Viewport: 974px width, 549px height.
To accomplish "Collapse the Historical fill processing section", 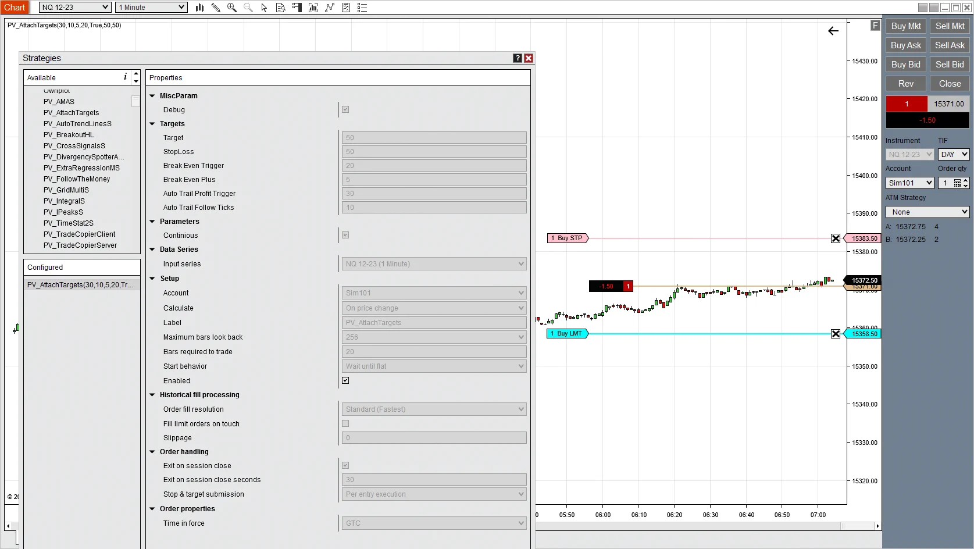I will tap(152, 395).
